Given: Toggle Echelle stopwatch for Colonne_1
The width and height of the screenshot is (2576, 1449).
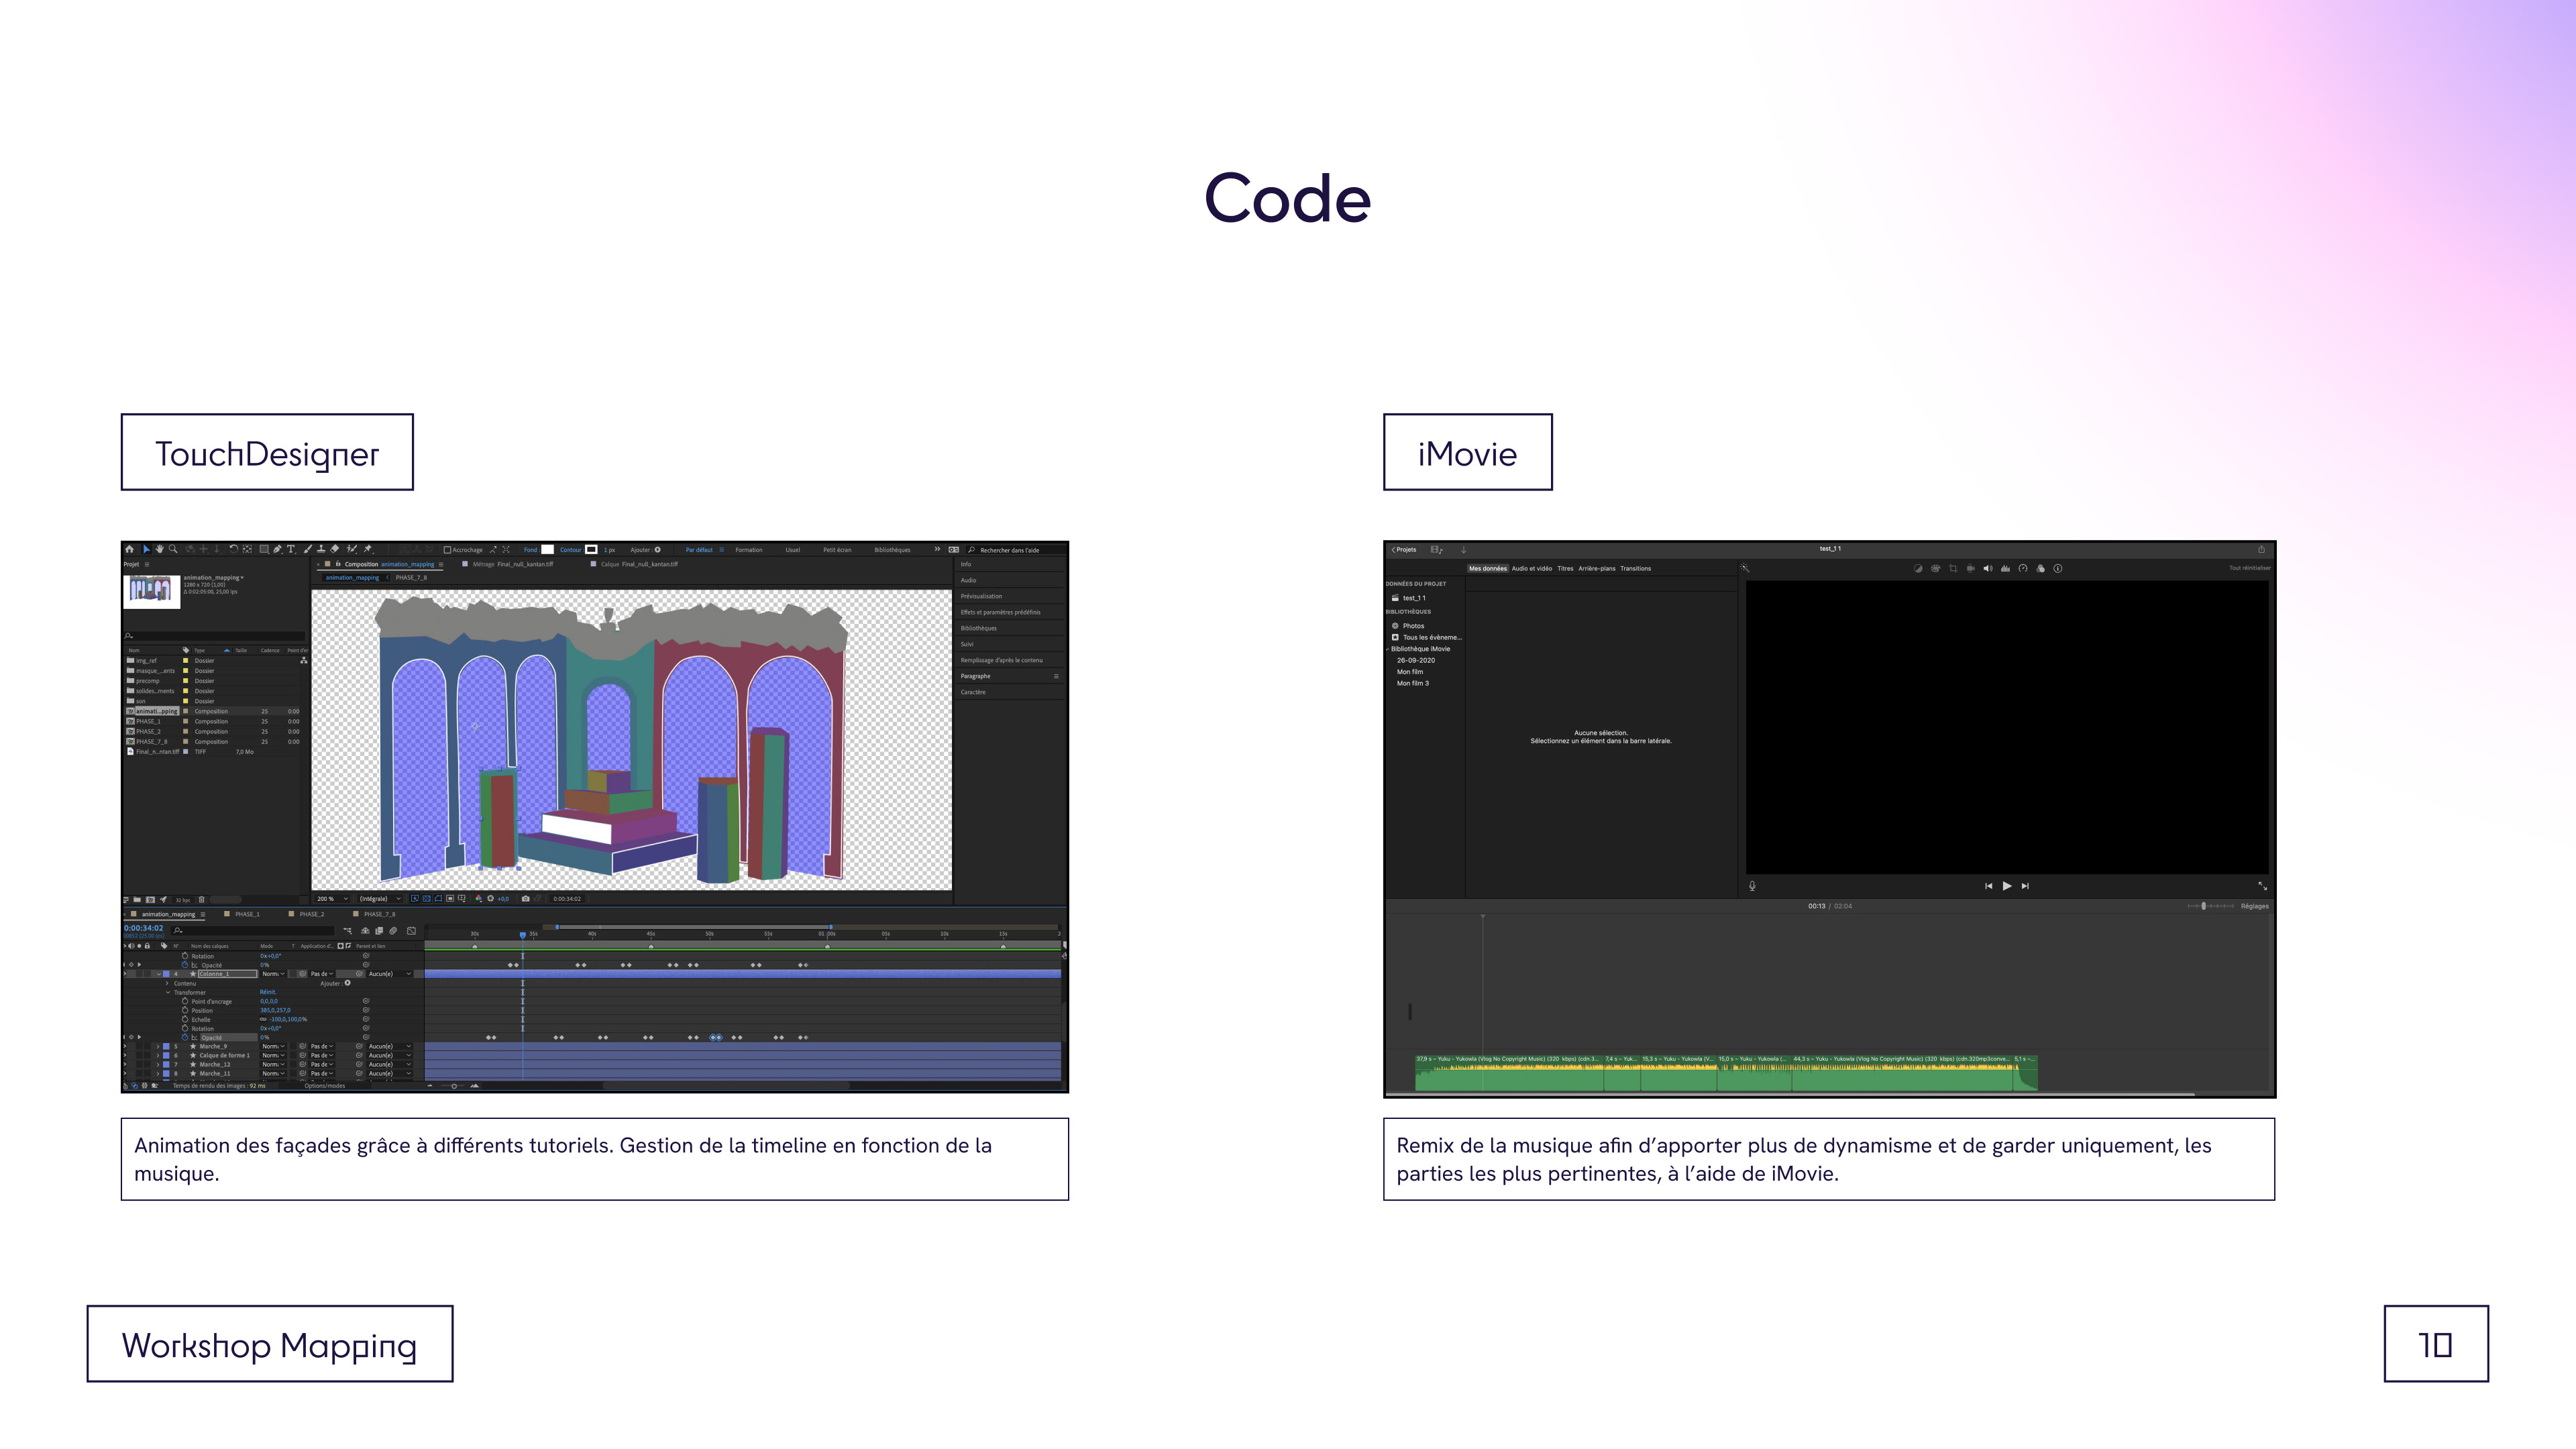Looking at the screenshot, I should tap(185, 1020).
